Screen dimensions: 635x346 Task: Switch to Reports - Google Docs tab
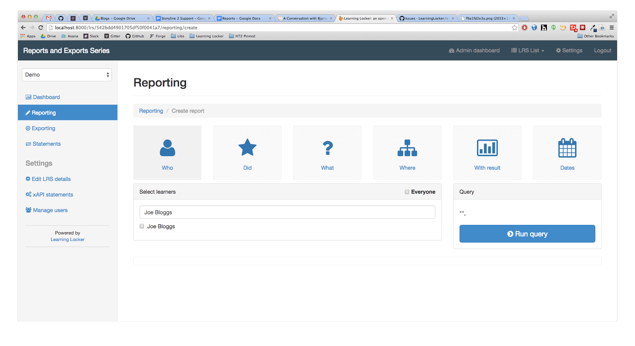243,18
